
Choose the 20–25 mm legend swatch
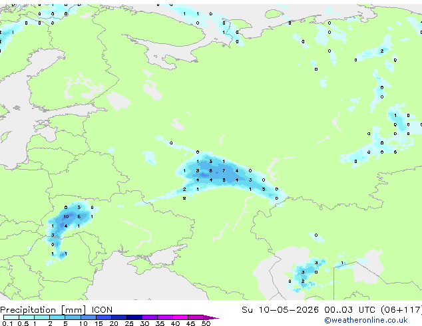tap(118, 317)
